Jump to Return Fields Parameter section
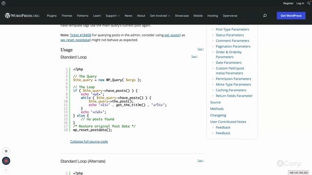The width and height of the screenshot is (312, 175). 234,96
